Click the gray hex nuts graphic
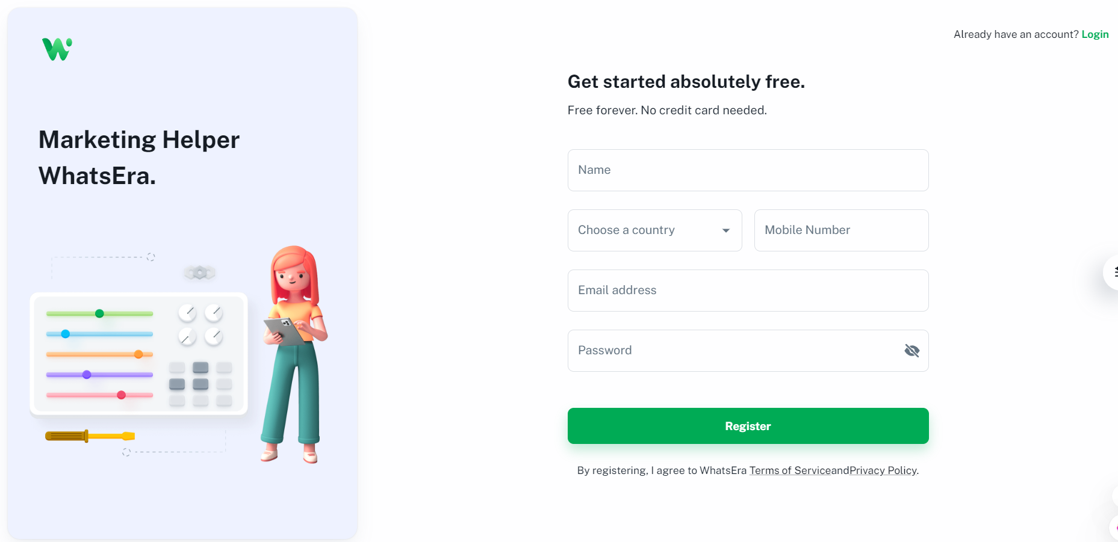This screenshot has width=1118, height=542. tap(200, 273)
